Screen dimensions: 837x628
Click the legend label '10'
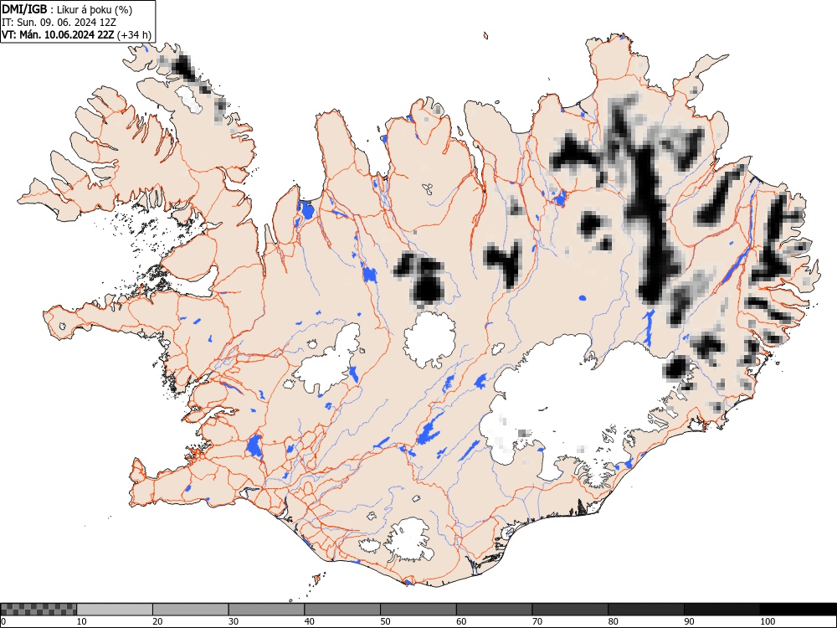(x=82, y=621)
